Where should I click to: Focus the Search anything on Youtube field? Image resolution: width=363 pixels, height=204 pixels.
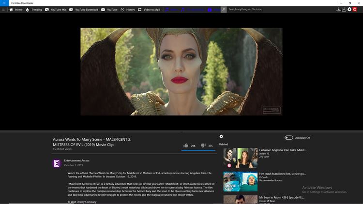pyautogui.click(x=280, y=10)
